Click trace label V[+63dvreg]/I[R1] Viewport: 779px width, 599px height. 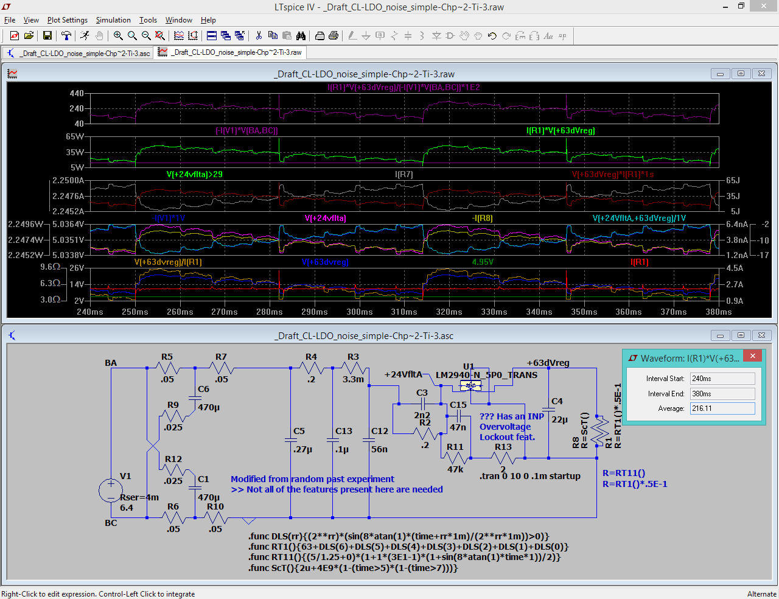tap(168, 262)
